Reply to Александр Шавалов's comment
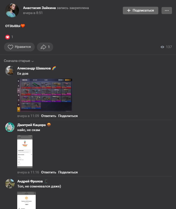This screenshot has height=209, width=176. 49,116
